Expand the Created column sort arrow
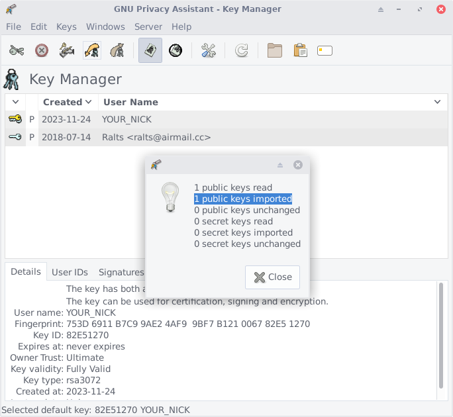This screenshot has height=417, width=453. click(x=88, y=102)
